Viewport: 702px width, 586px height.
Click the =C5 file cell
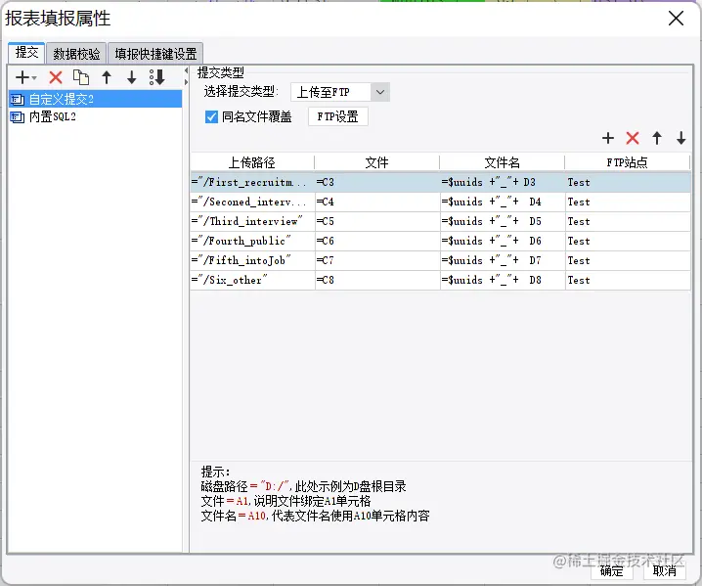click(x=377, y=221)
